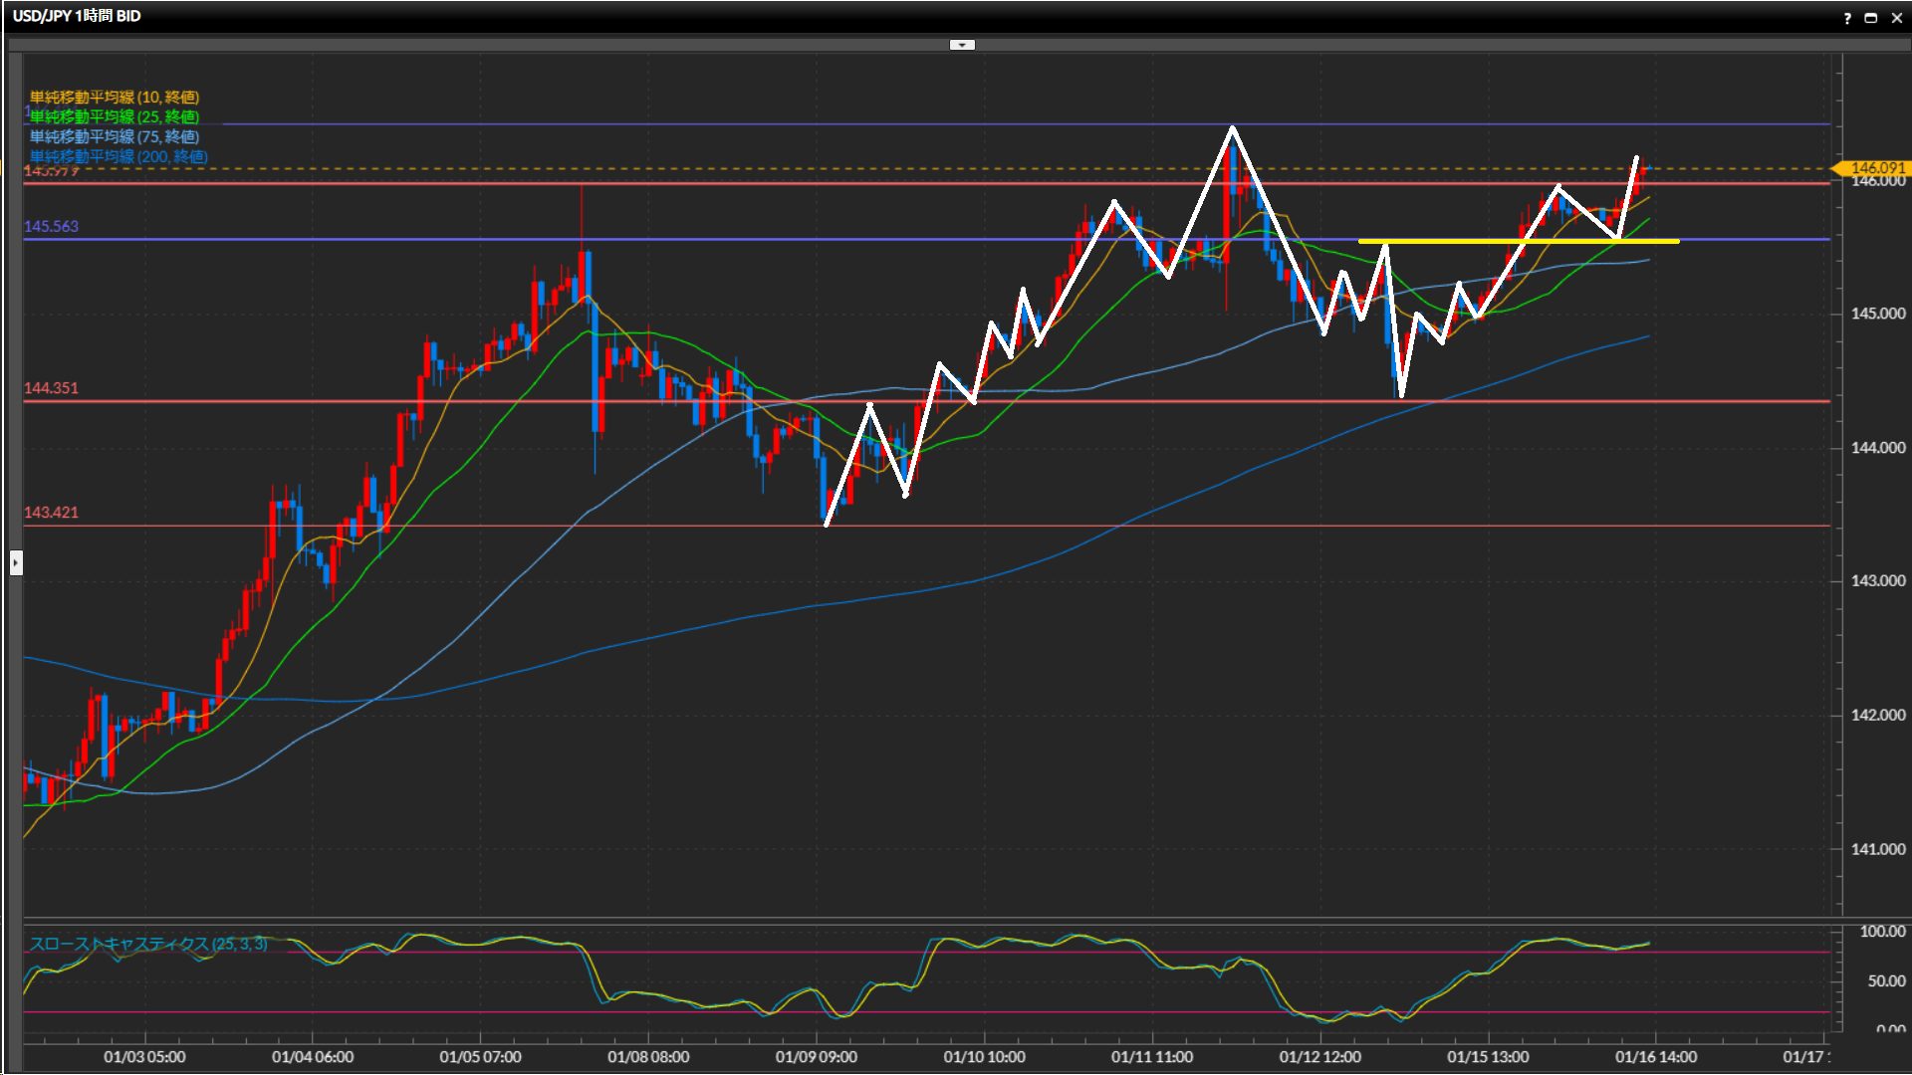1912x1075 pixels.
Task: Expand the left side panel arrow
Action: [x=16, y=563]
